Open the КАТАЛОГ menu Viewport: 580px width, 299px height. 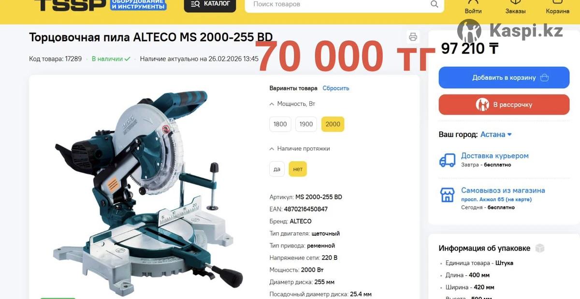click(x=210, y=4)
